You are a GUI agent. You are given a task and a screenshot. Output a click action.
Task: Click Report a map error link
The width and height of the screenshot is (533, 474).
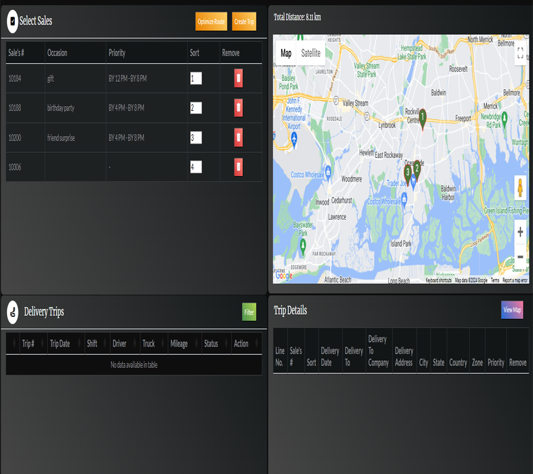pyautogui.click(x=515, y=280)
